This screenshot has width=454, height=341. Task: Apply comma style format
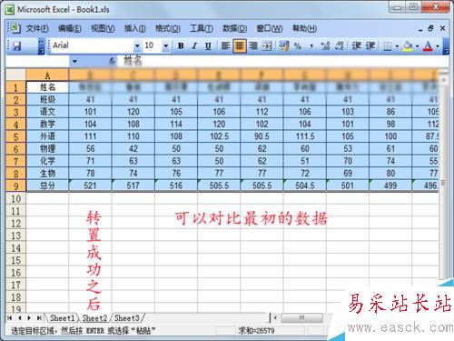(x=311, y=46)
